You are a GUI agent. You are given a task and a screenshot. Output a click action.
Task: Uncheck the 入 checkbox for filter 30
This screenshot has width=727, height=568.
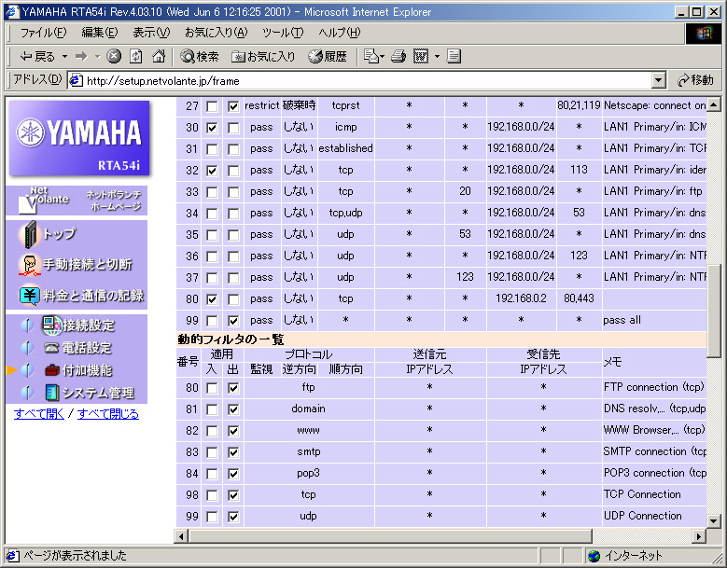[x=212, y=127]
